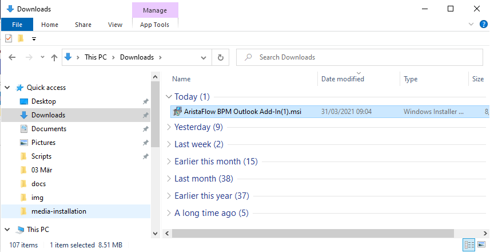Viewport: 490px width, 252px height.
Task: Open Pictures in Quick access
Action: [x=43, y=143]
